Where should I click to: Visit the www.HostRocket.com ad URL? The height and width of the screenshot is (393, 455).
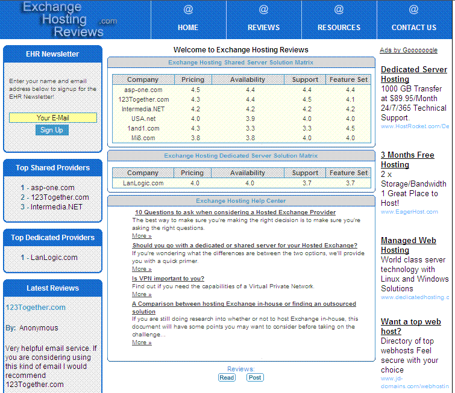pyautogui.click(x=415, y=126)
